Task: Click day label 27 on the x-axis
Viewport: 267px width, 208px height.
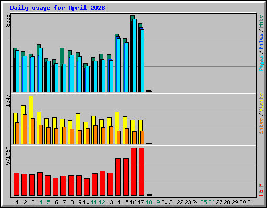Action: tap(219, 202)
